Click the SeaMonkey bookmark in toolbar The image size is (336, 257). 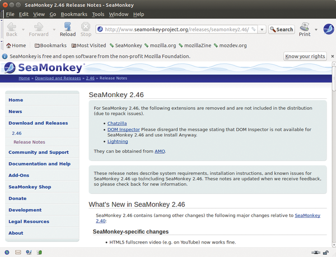coord(126,46)
